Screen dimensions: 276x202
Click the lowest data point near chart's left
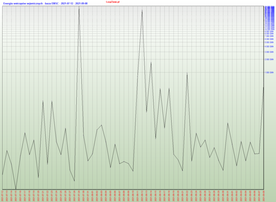click(16, 189)
